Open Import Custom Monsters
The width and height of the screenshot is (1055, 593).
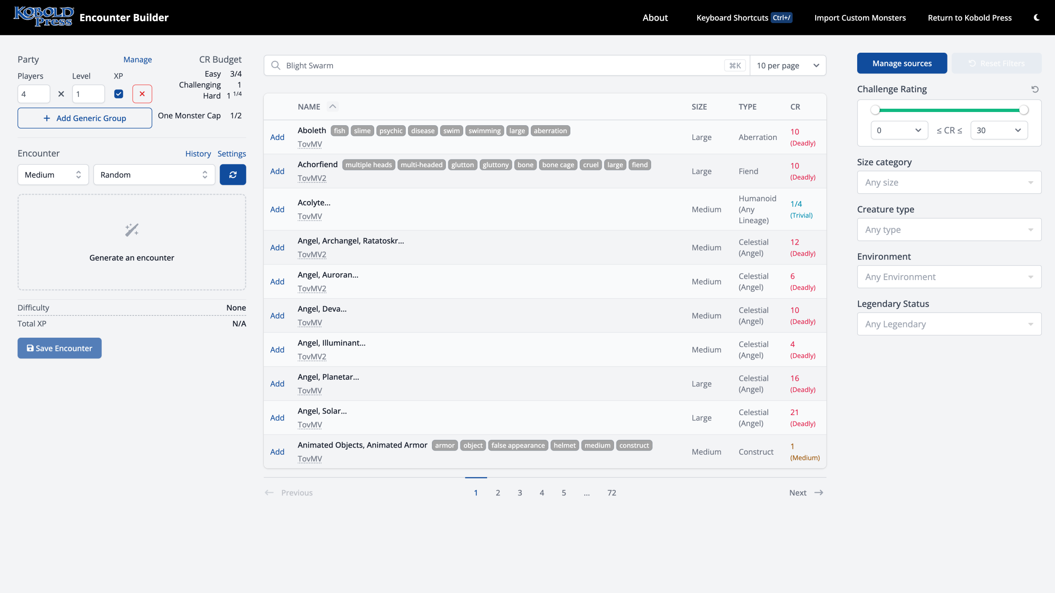[x=860, y=18]
